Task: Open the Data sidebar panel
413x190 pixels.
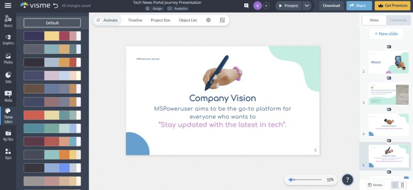Action: pyautogui.click(x=8, y=78)
